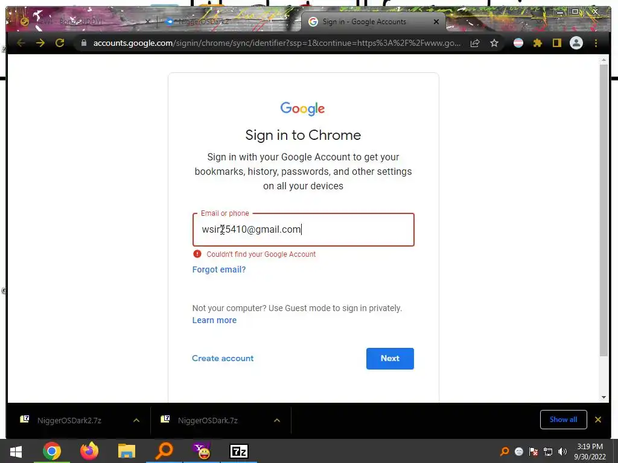The image size is (618, 463).
Task: Open the volume speaker tray icon
Action: 562,452
